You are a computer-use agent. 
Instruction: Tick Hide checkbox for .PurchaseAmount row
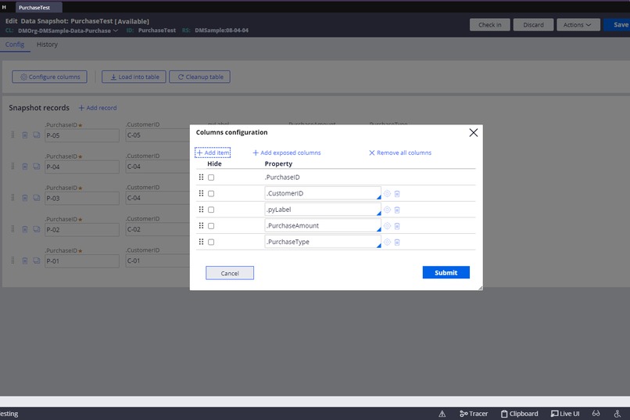[x=211, y=226]
